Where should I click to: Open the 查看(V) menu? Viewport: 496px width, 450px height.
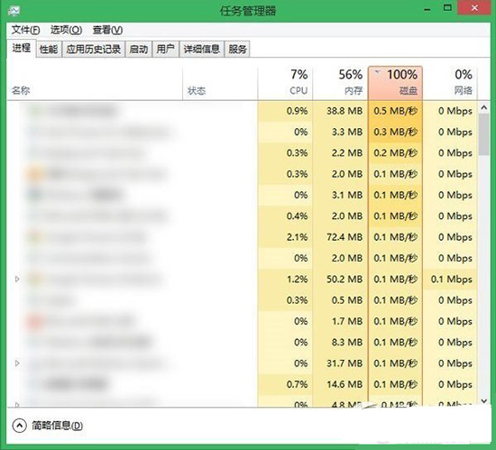click(107, 30)
